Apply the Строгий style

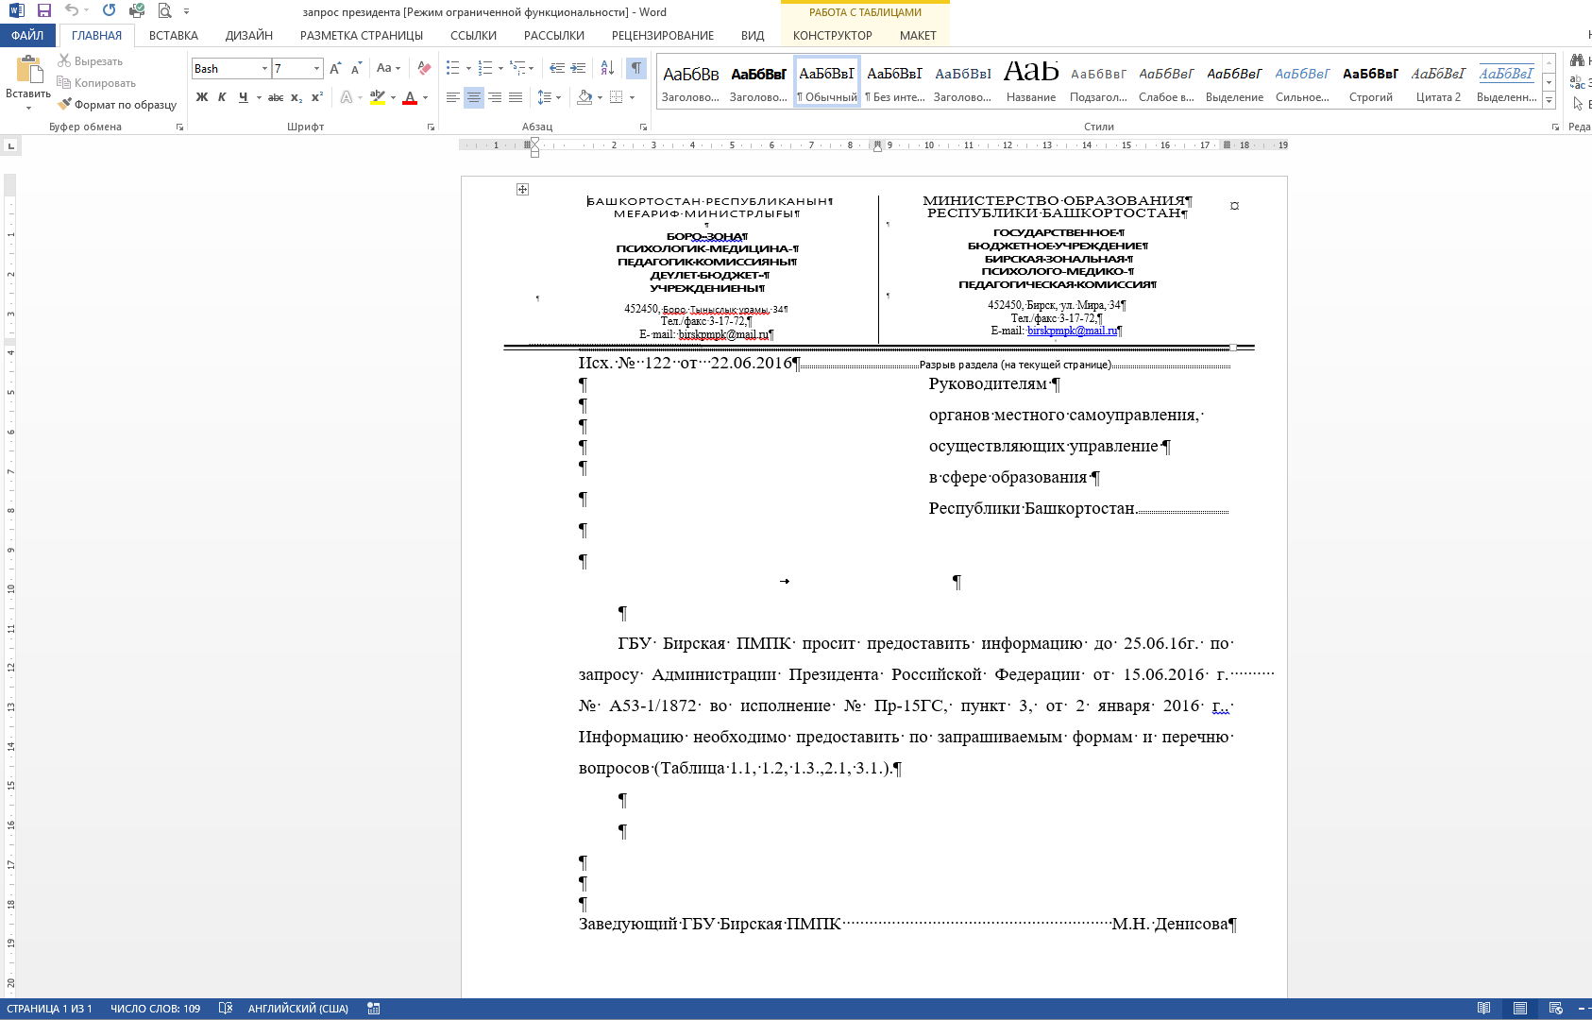coord(1371,82)
